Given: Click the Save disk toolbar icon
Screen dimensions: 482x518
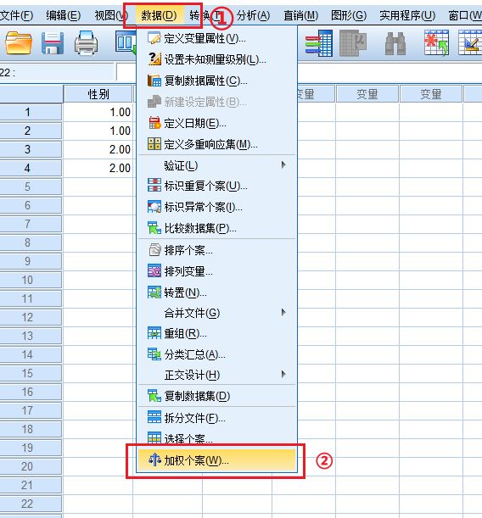Looking at the screenshot, I should [x=53, y=43].
